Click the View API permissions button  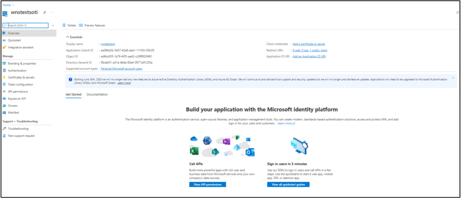point(208,184)
